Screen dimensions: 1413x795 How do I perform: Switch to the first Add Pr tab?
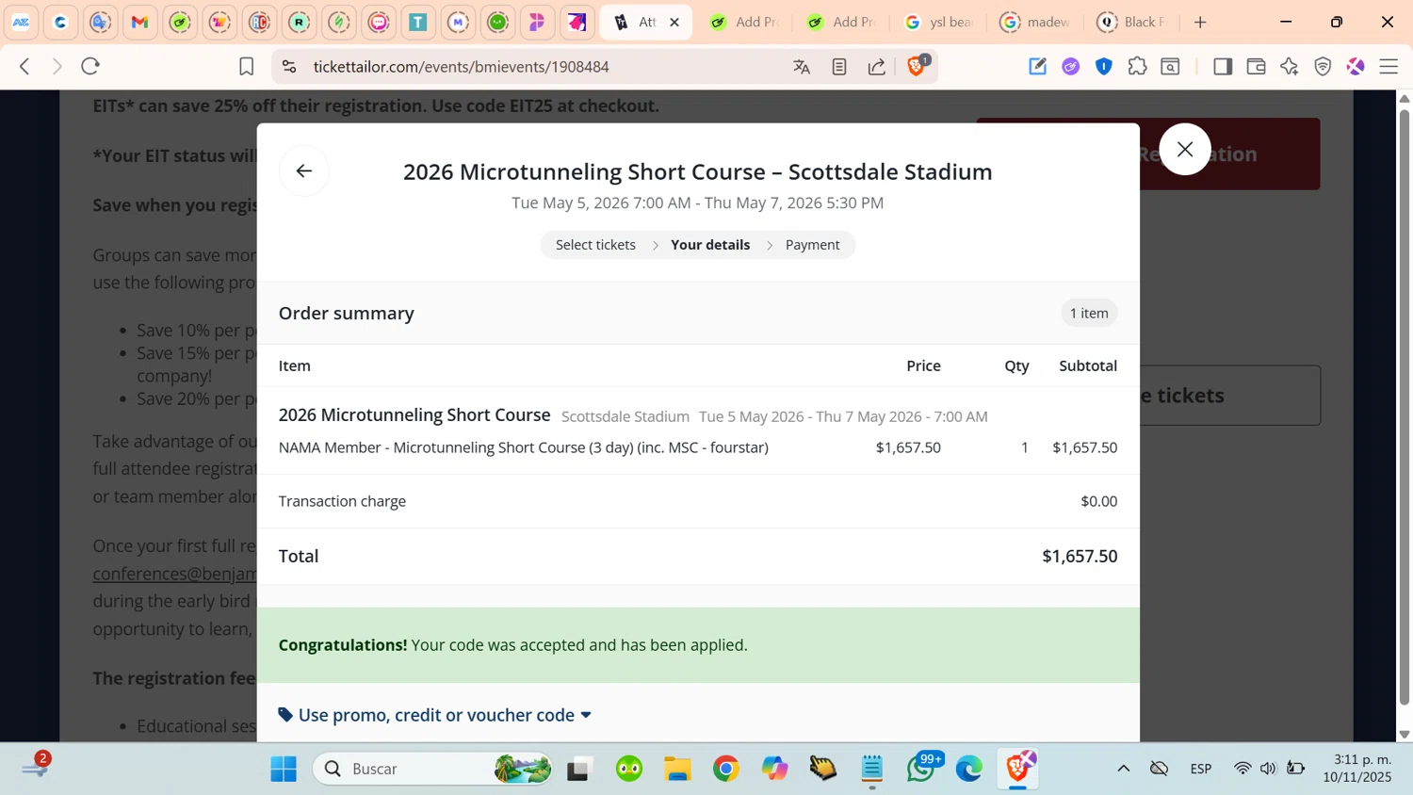pyautogui.click(x=744, y=22)
